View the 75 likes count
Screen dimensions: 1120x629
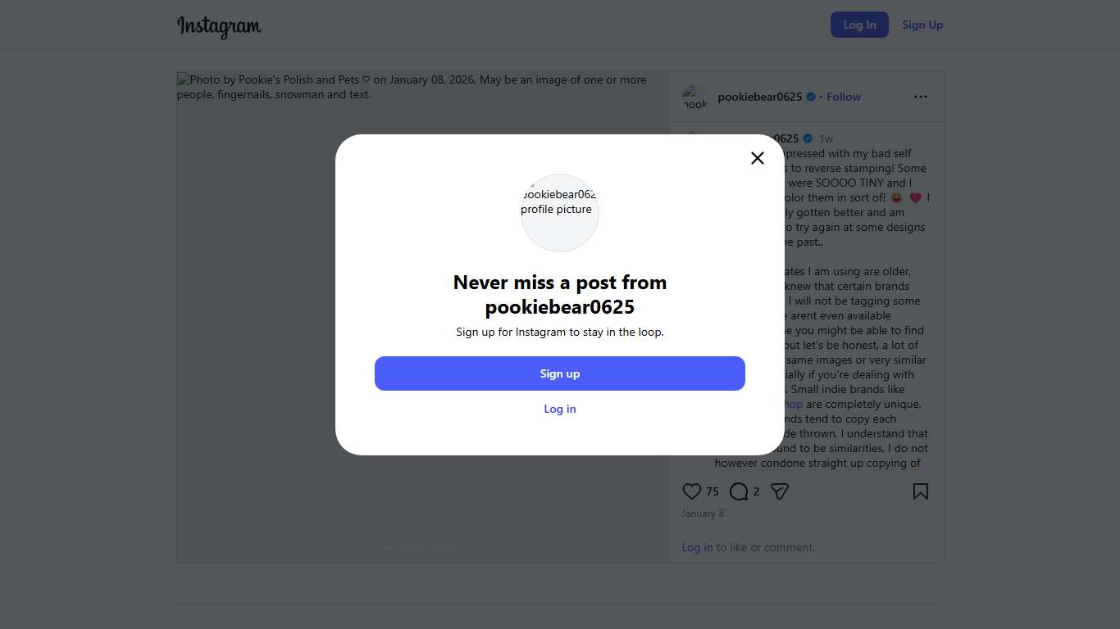713,491
